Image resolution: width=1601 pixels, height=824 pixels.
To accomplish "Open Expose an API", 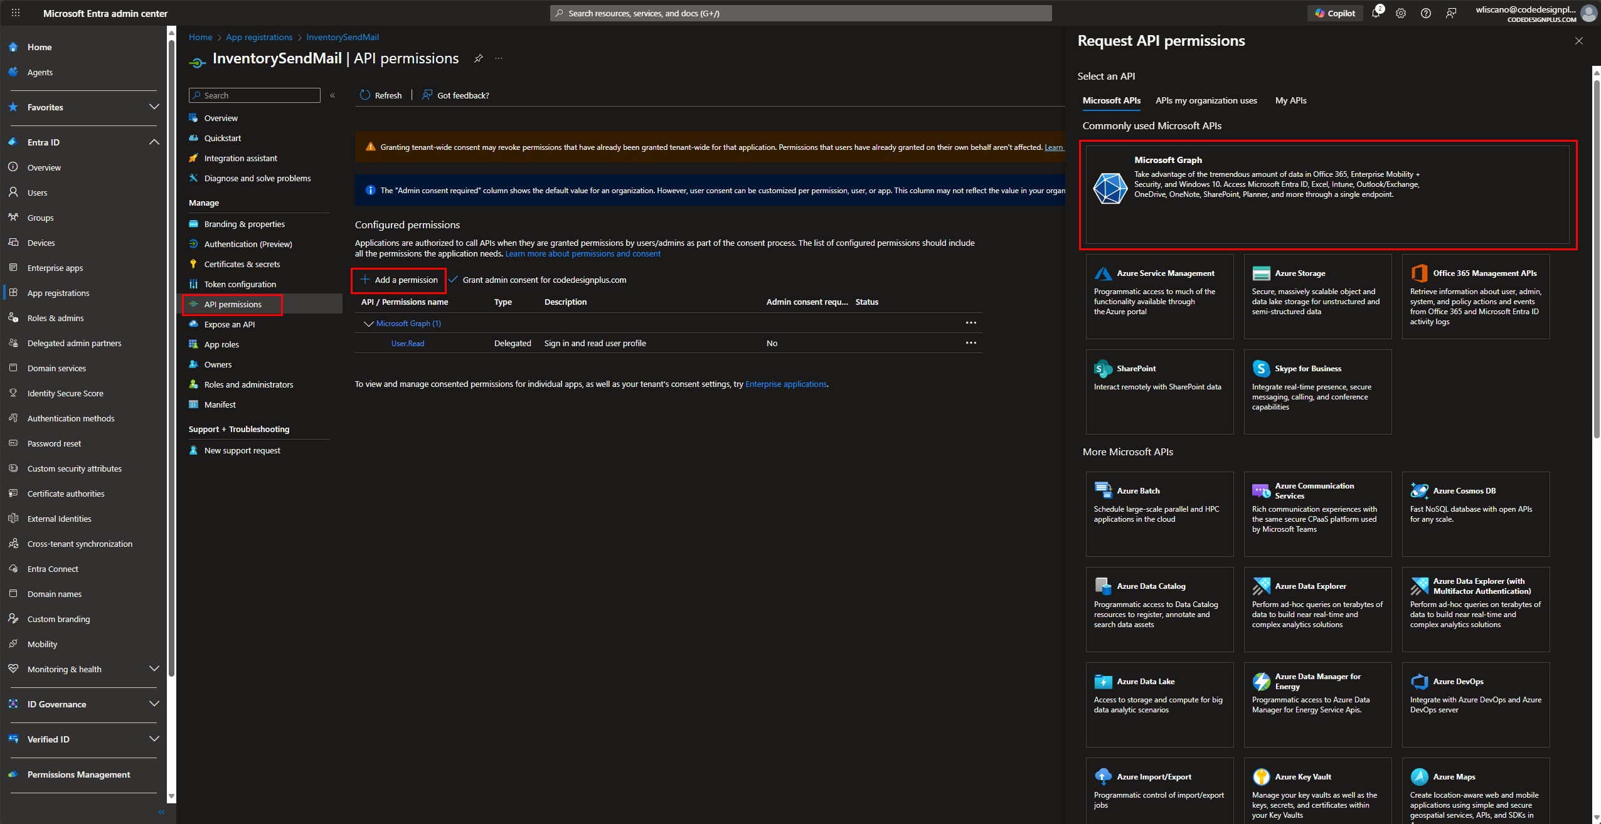I will tap(230, 324).
